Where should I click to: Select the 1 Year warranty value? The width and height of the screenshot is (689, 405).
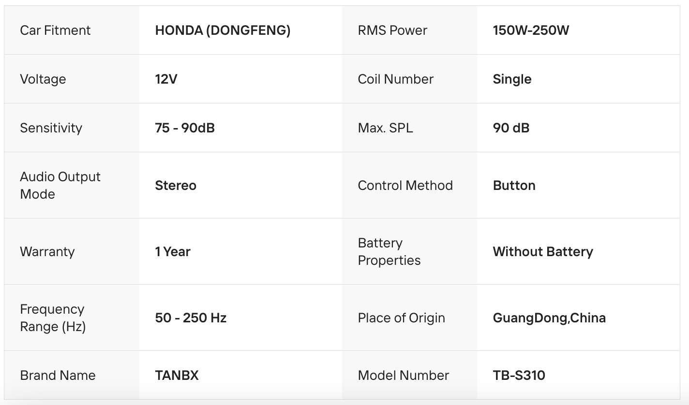173,252
